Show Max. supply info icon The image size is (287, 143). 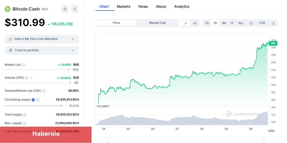24,123
